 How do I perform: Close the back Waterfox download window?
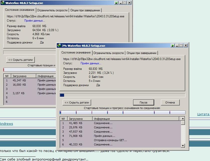click(129, 3)
